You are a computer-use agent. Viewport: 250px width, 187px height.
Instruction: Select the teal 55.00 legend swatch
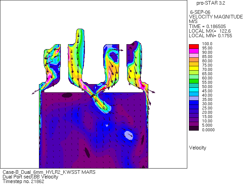(x=194, y=85)
